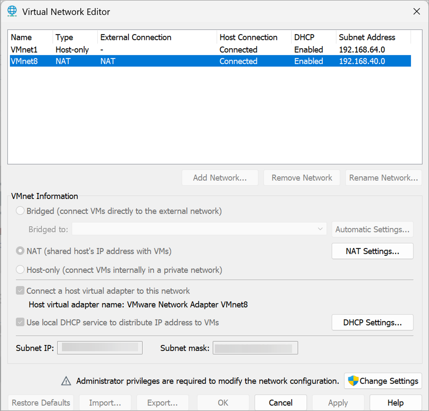
Task: Click the local DHCP service checkbox
Action: tap(20, 322)
